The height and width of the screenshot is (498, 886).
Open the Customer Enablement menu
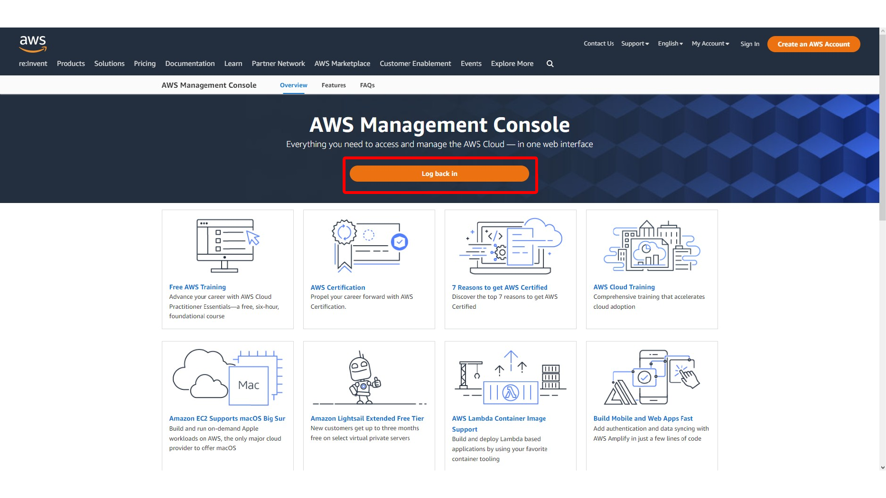point(415,64)
